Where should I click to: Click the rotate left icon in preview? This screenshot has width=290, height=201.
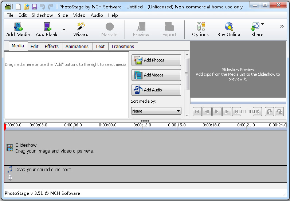269,112
